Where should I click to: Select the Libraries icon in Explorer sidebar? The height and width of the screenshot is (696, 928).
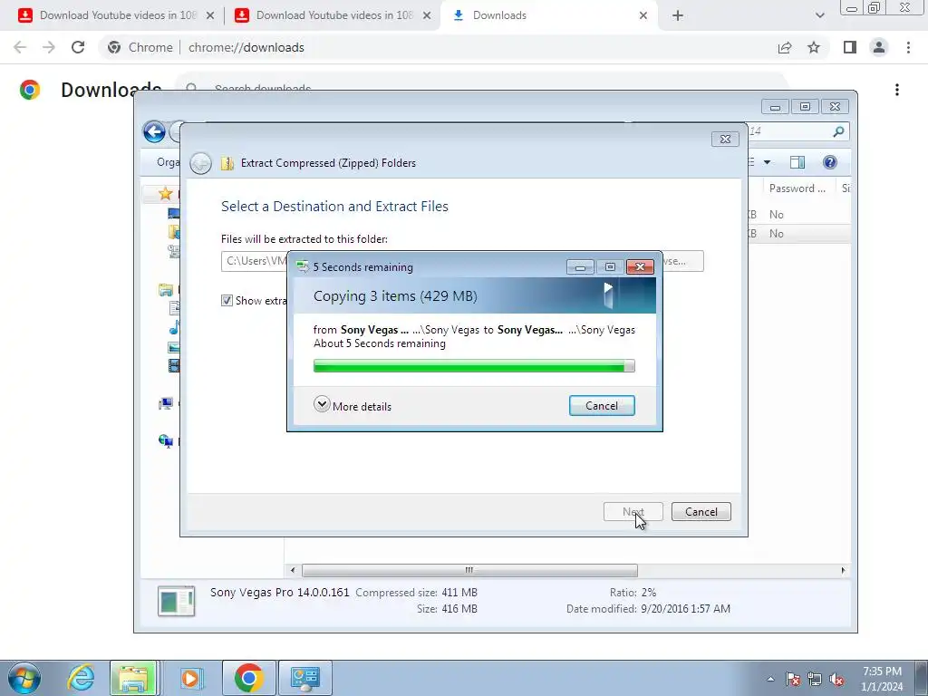tap(166, 290)
